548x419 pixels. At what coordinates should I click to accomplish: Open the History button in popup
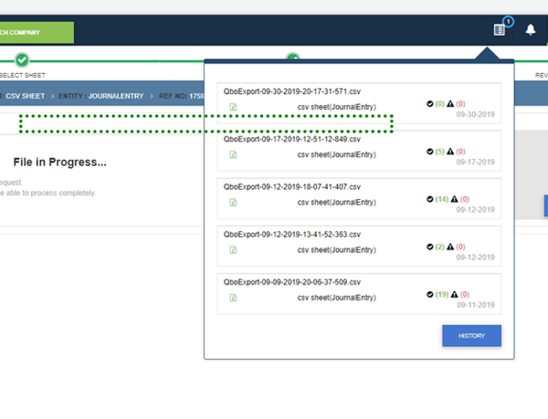click(471, 336)
